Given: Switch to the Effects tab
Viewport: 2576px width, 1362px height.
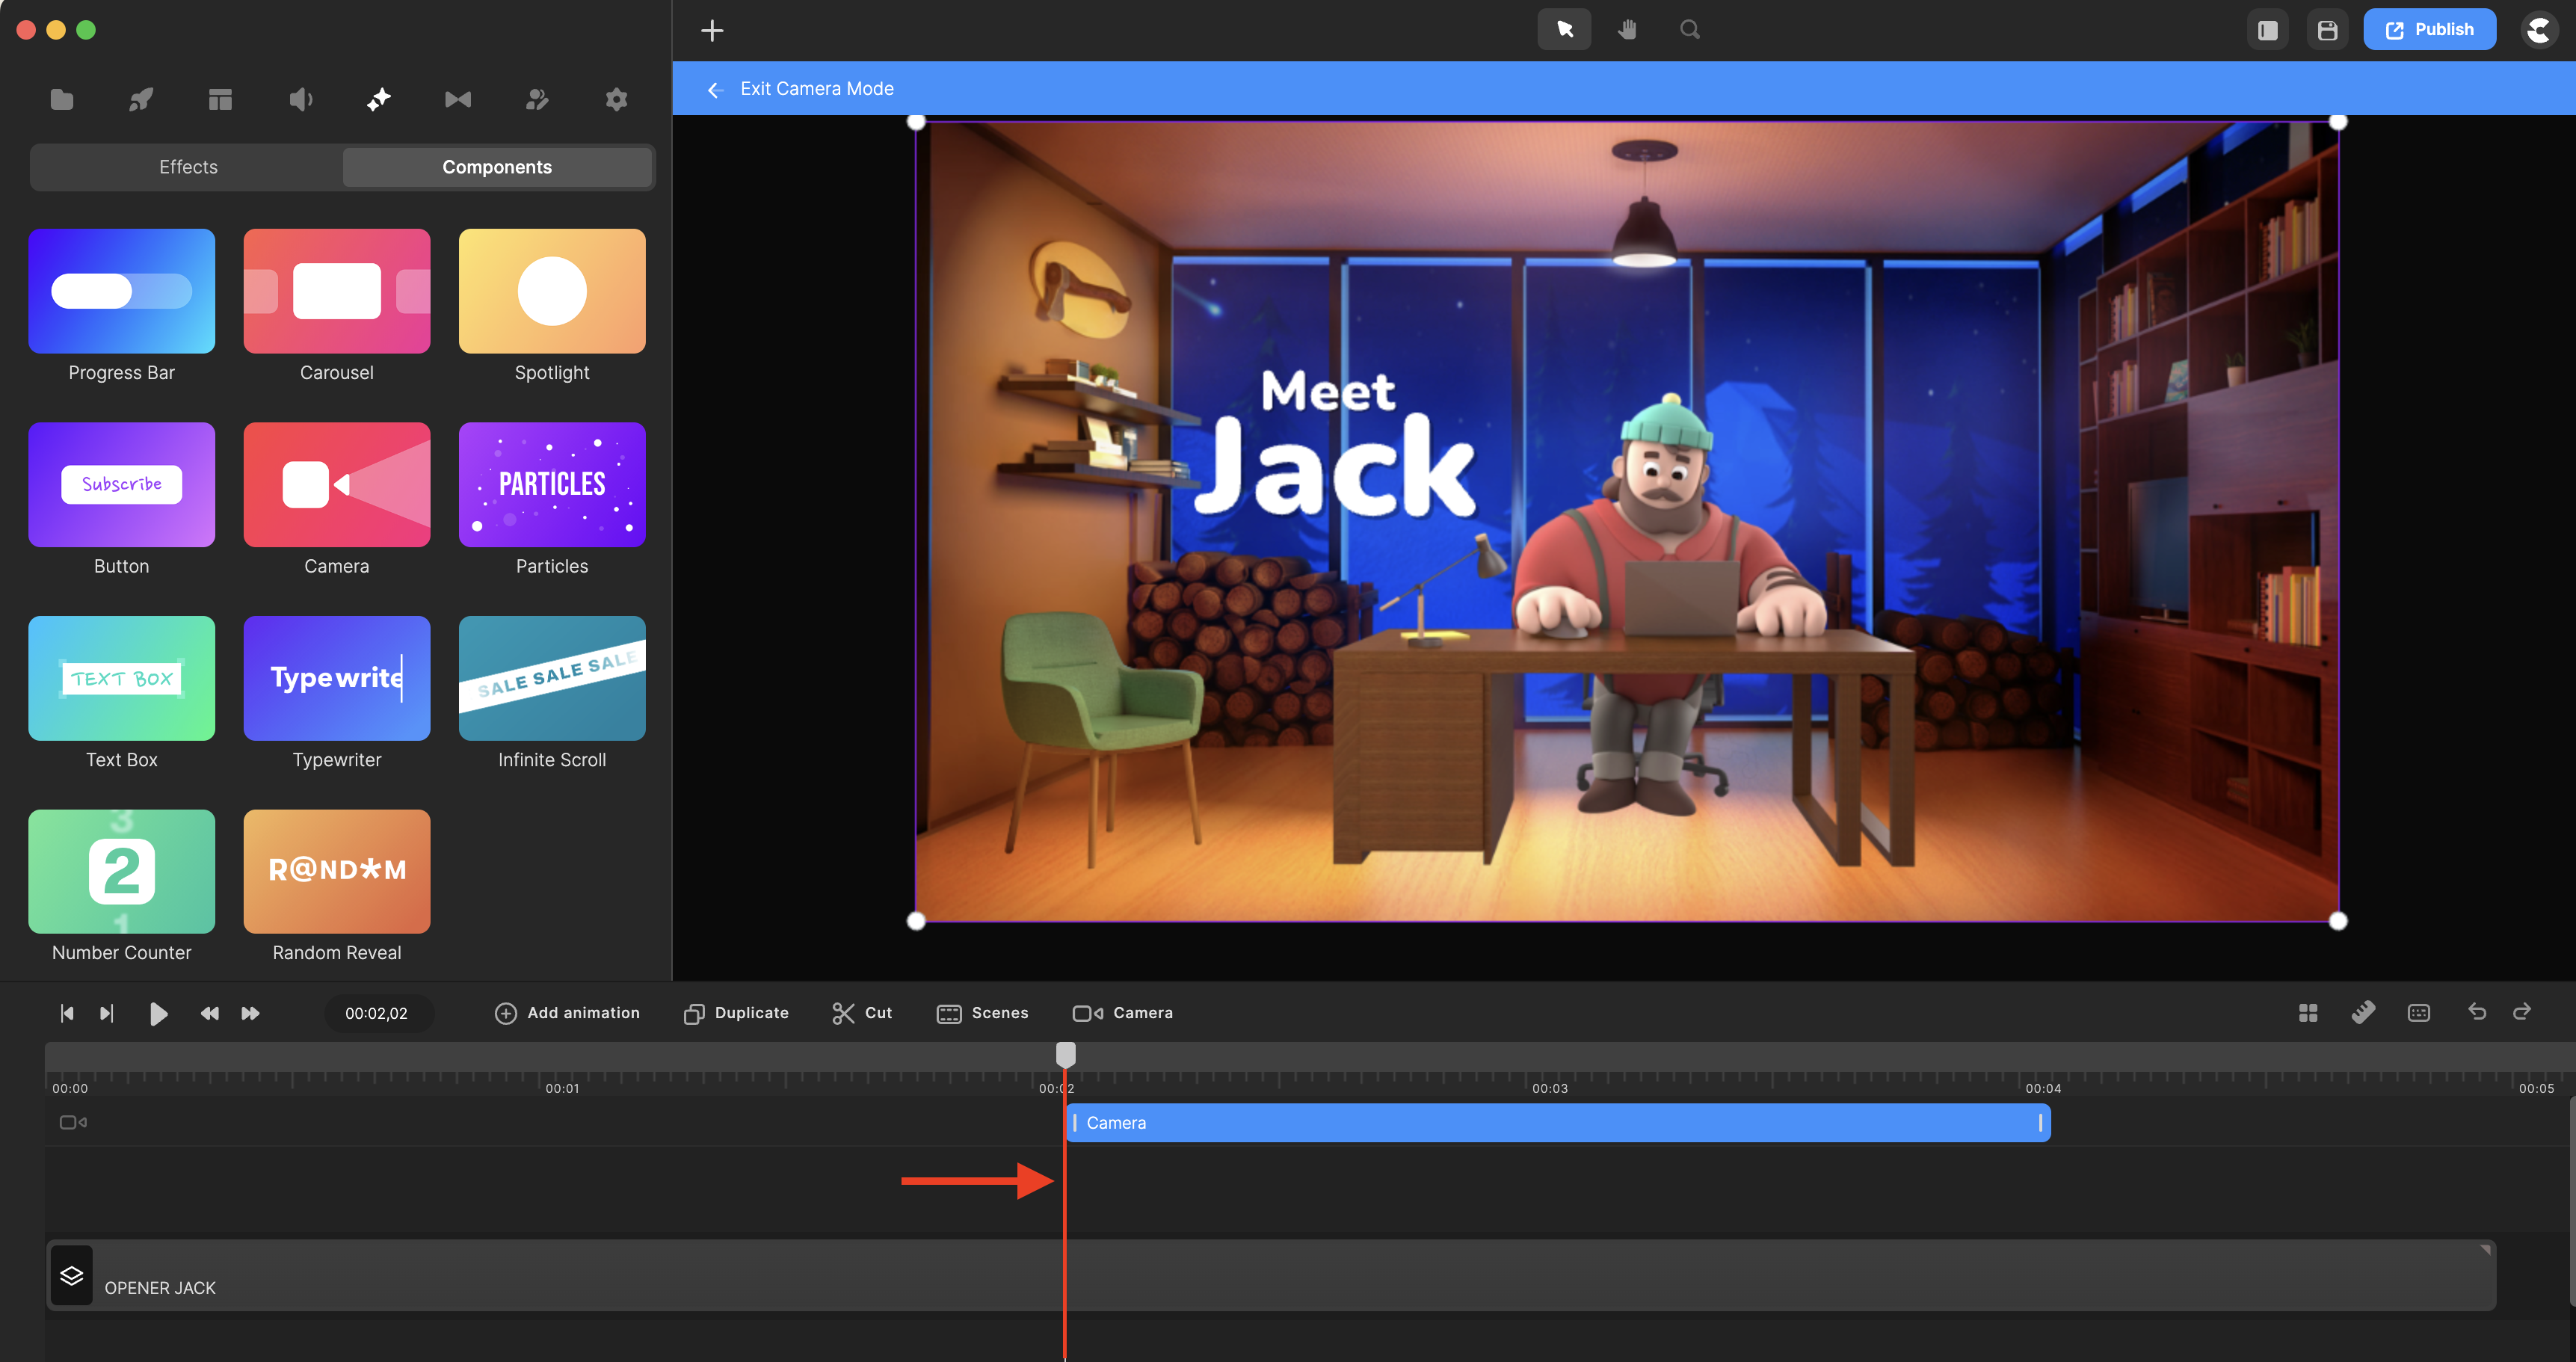Looking at the screenshot, I should tap(188, 167).
